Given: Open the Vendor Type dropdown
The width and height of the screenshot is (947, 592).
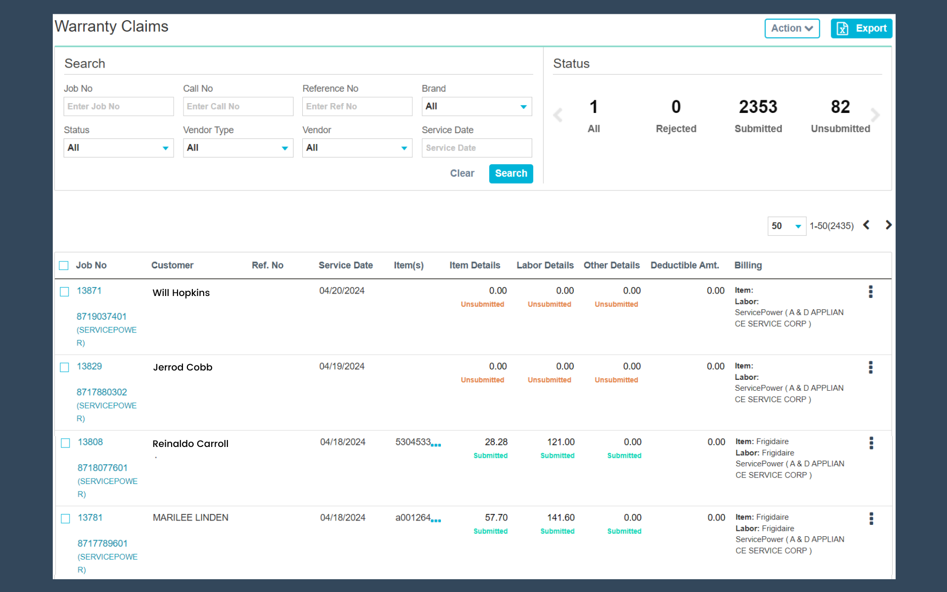Looking at the screenshot, I should point(238,148).
